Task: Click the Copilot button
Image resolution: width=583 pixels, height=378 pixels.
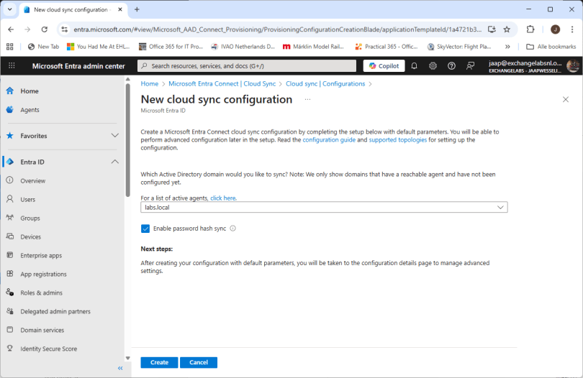Action: pos(384,65)
